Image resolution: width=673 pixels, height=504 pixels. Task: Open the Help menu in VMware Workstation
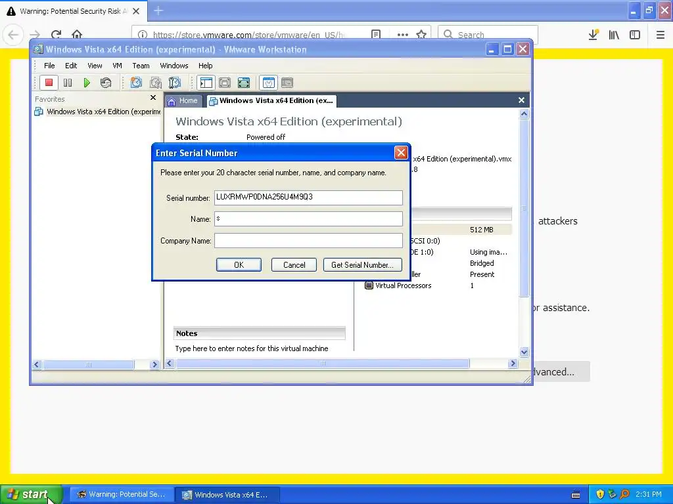(205, 66)
